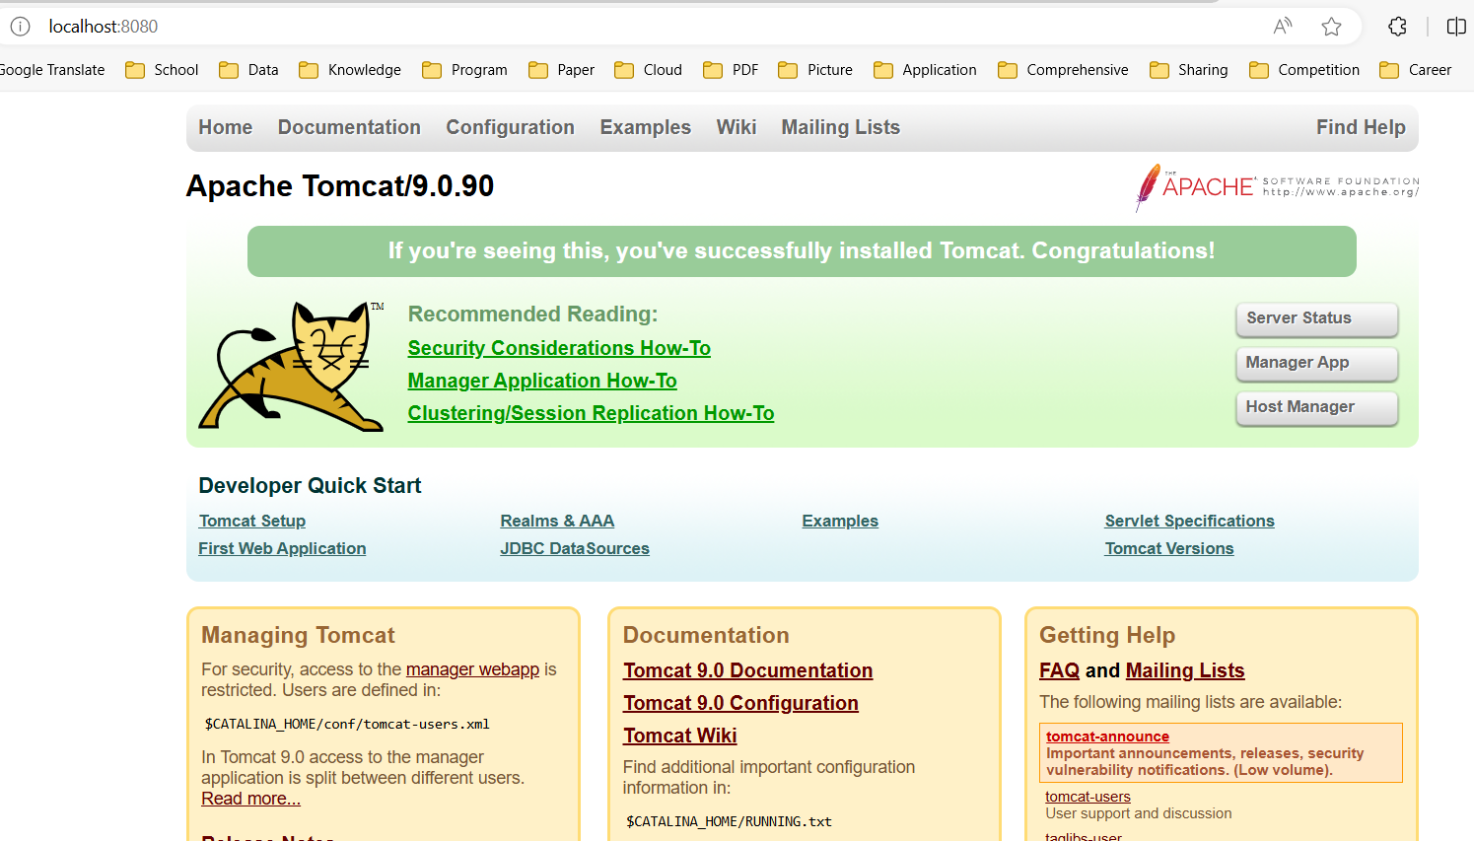
Task: Open the Picture bookmarks folder
Action: point(815,70)
